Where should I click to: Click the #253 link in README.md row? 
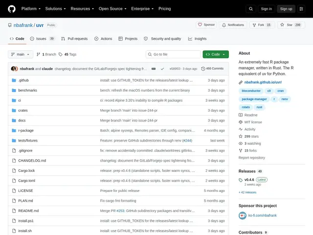pos(120,211)
